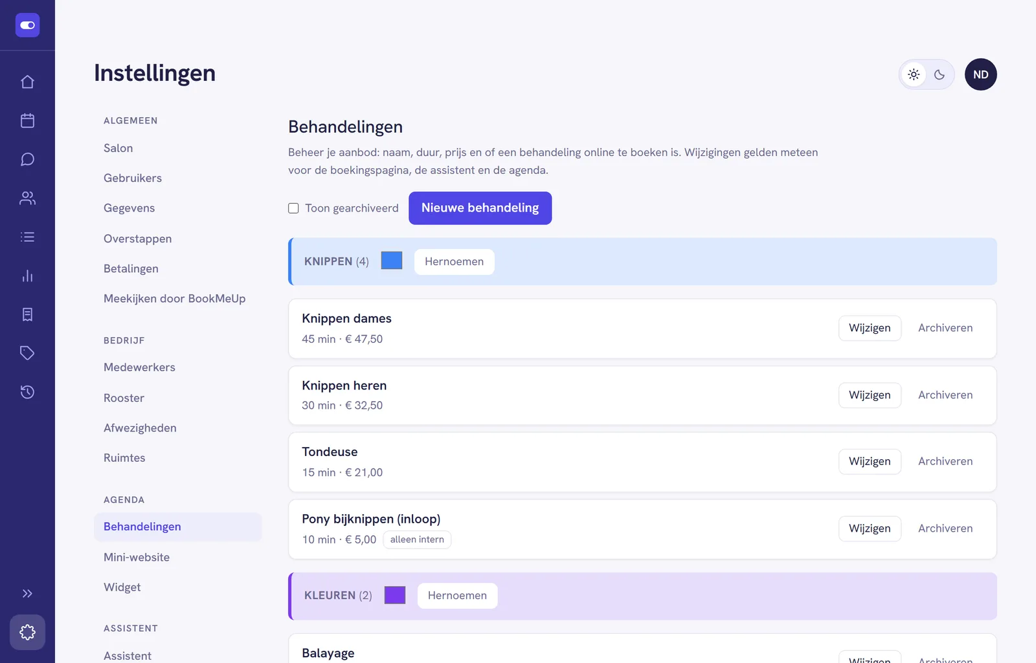Open Rooster settings page
The height and width of the screenshot is (663, 1036).
pos(178,398)
